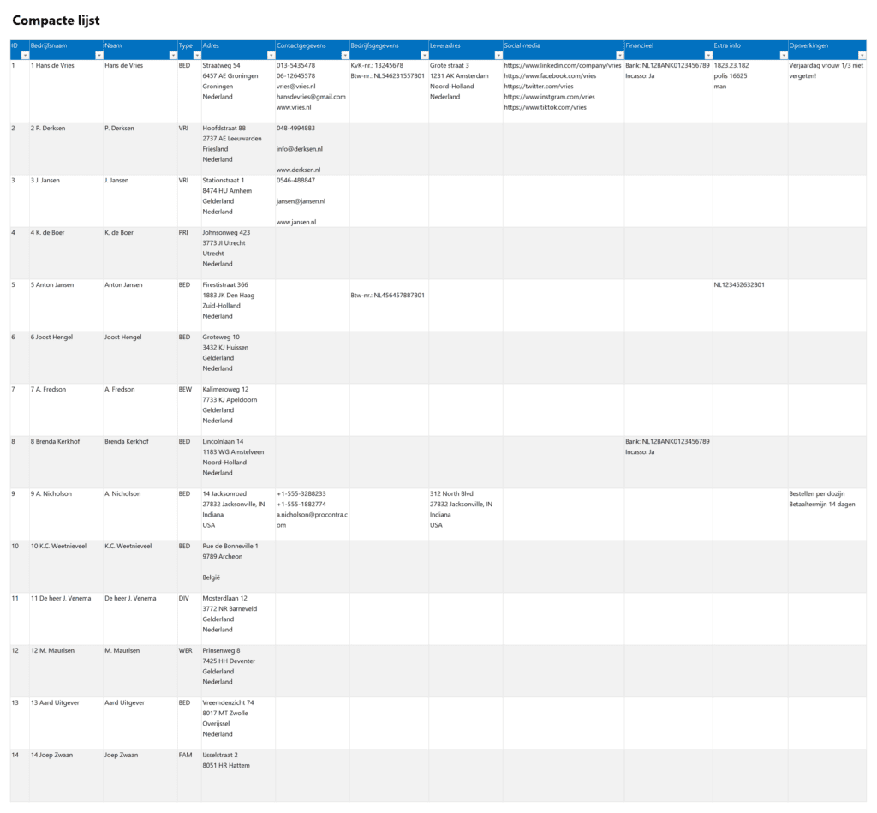Viewport: 877px width, 813px height.
Task: Open the LinkedIn company link for Vries
Action: (x=561, y=64)
